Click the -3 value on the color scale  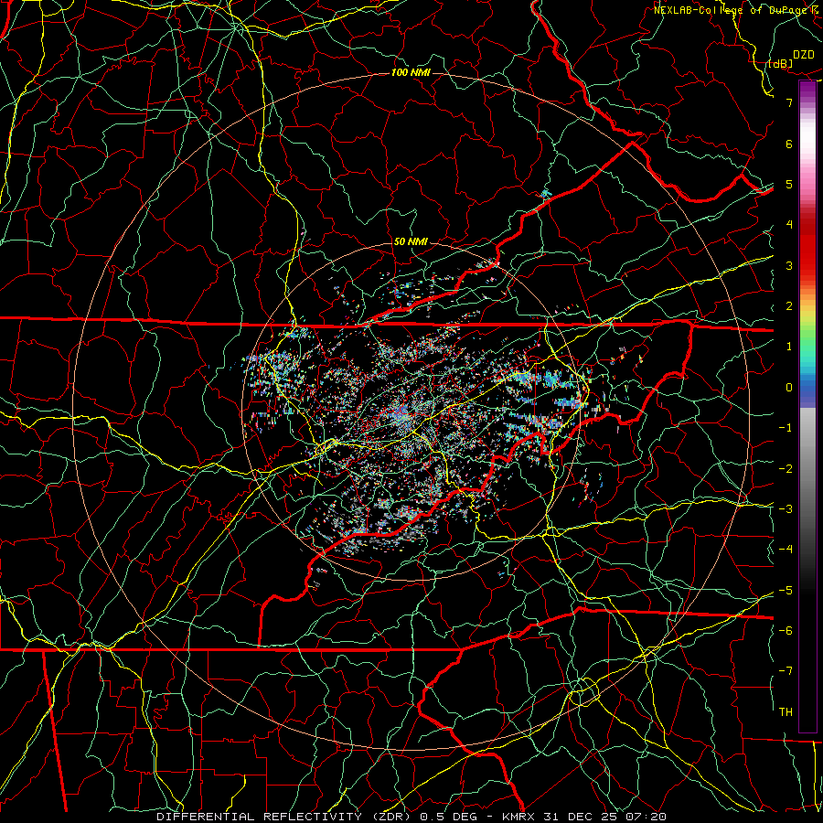click(x=786, y=509)
